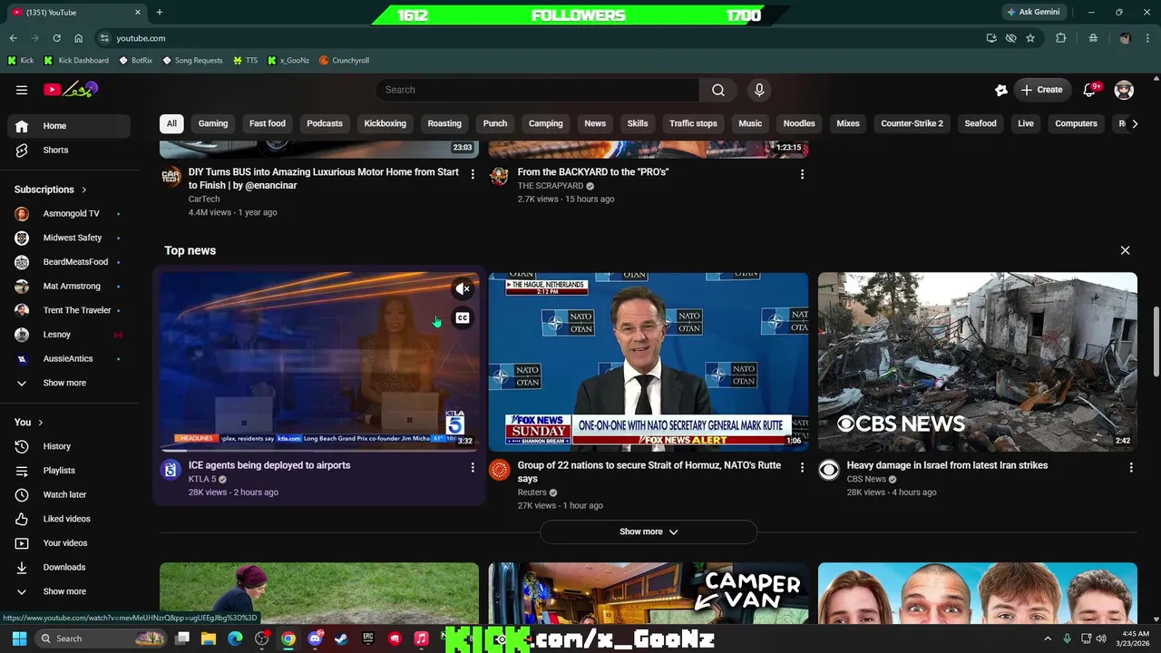Go to Home in sidebar

[x=69, y=126]
